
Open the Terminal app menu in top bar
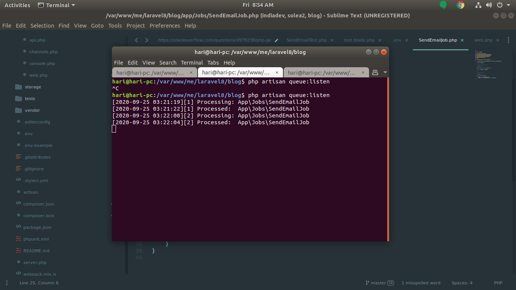(57, 5)
